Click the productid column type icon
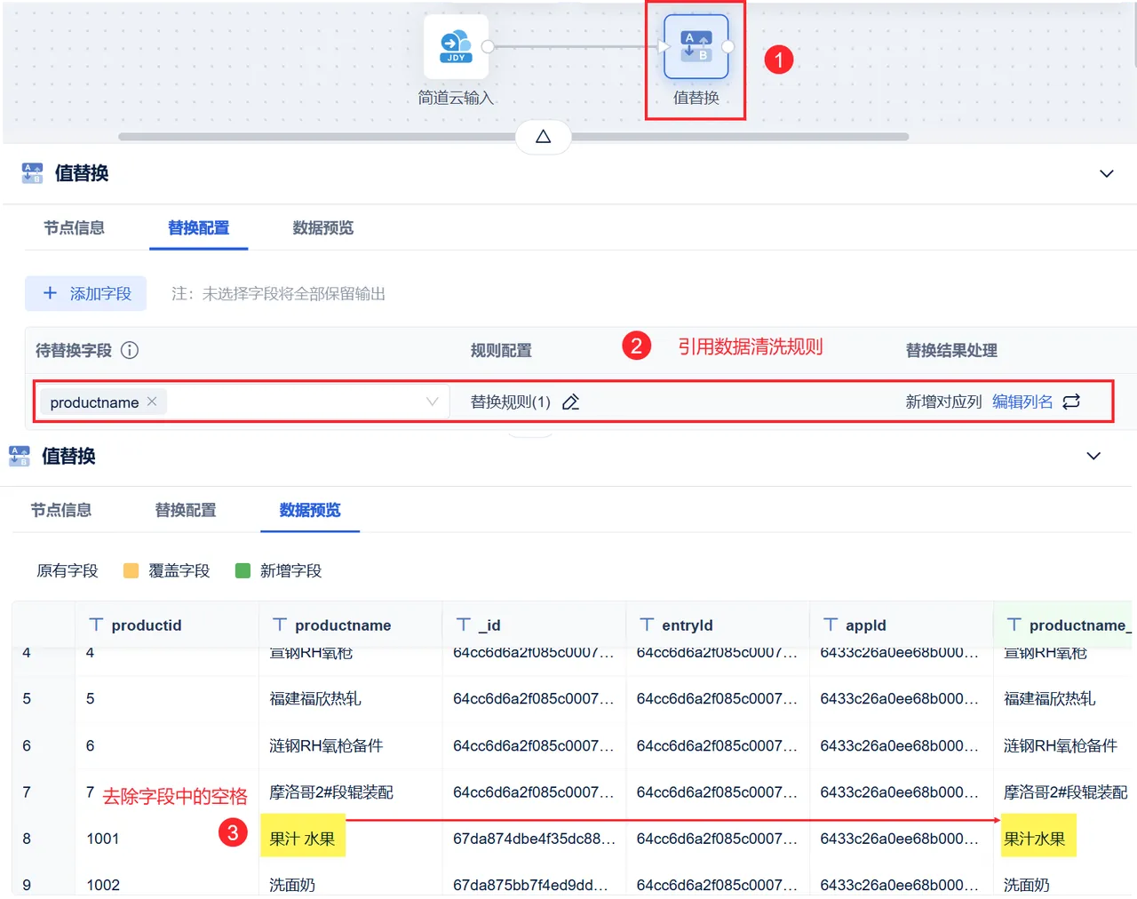 [x=96, y=625]
